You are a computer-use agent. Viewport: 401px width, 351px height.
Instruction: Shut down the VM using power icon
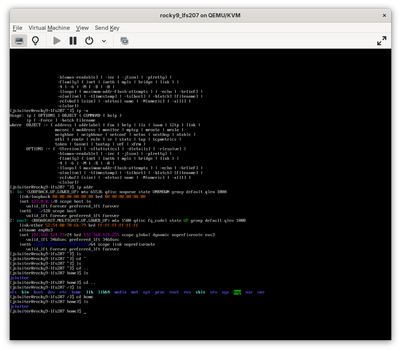[x=89, y=40]
